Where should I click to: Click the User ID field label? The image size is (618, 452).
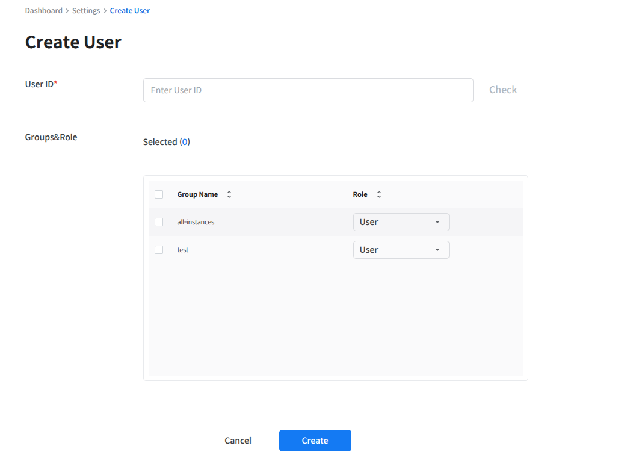(x=40, y=84)
